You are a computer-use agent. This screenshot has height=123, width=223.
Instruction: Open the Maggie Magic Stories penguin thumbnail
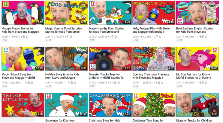click(x=23, y=13)
